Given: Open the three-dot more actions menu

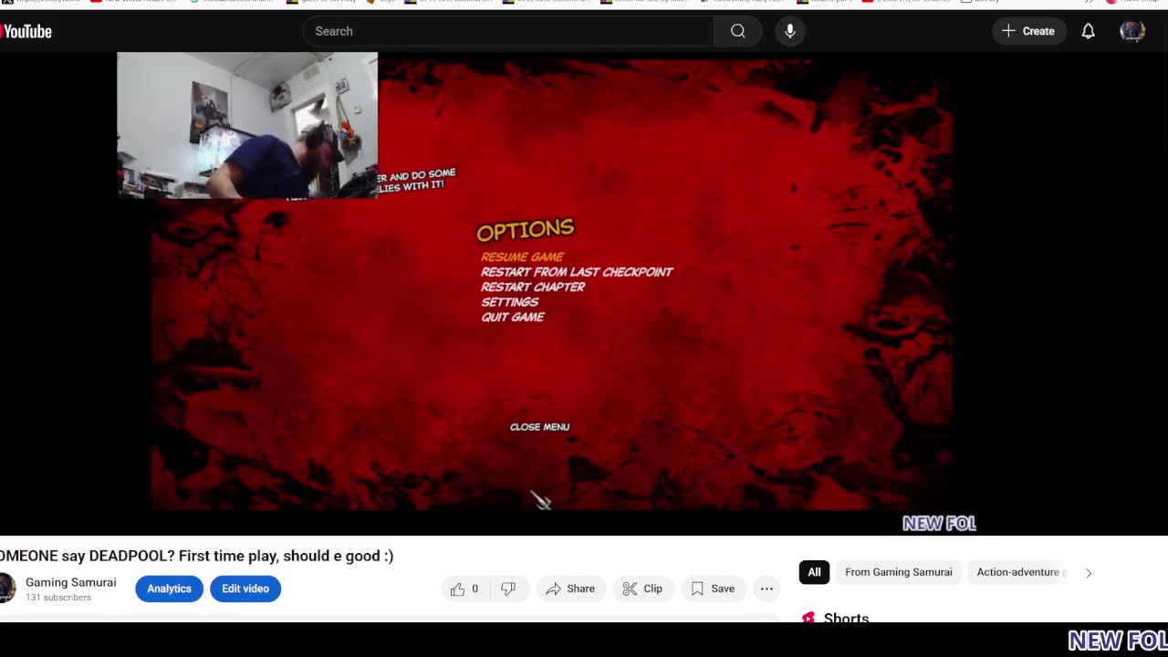Looking at the screenshot, I should click(766, 589).
